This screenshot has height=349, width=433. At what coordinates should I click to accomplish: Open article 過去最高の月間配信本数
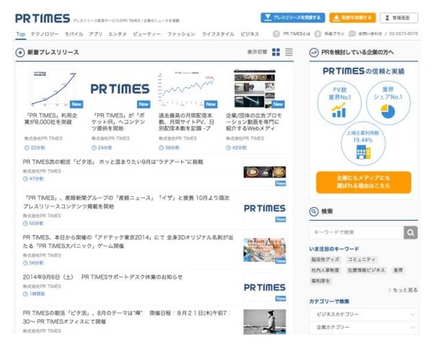click(186, 122)
